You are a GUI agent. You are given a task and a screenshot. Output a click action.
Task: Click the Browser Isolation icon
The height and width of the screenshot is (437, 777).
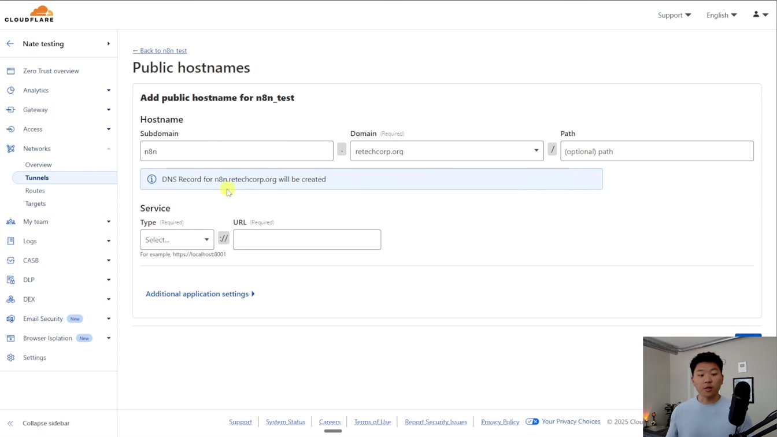(x=10, y=338)
